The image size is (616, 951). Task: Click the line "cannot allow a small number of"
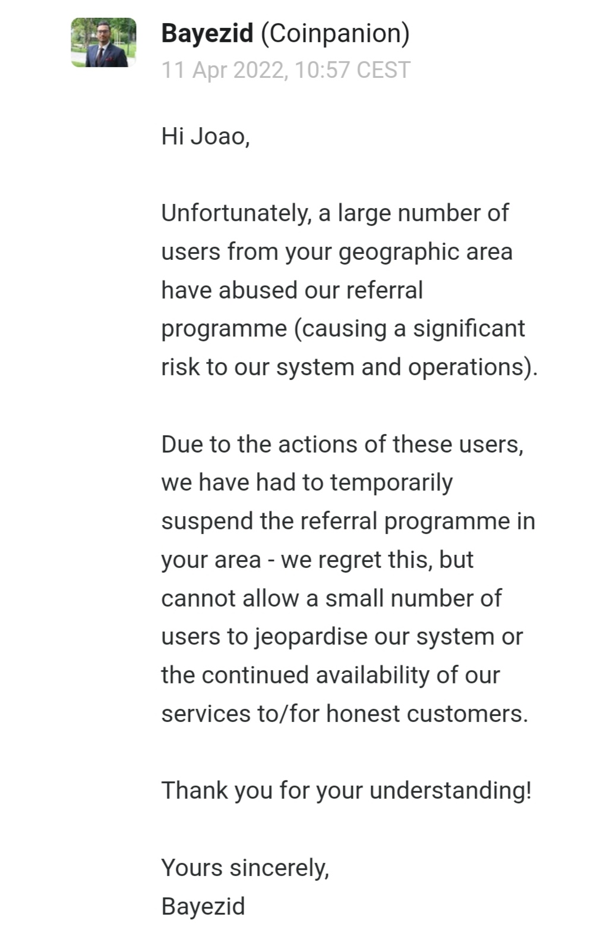[331, 598]
